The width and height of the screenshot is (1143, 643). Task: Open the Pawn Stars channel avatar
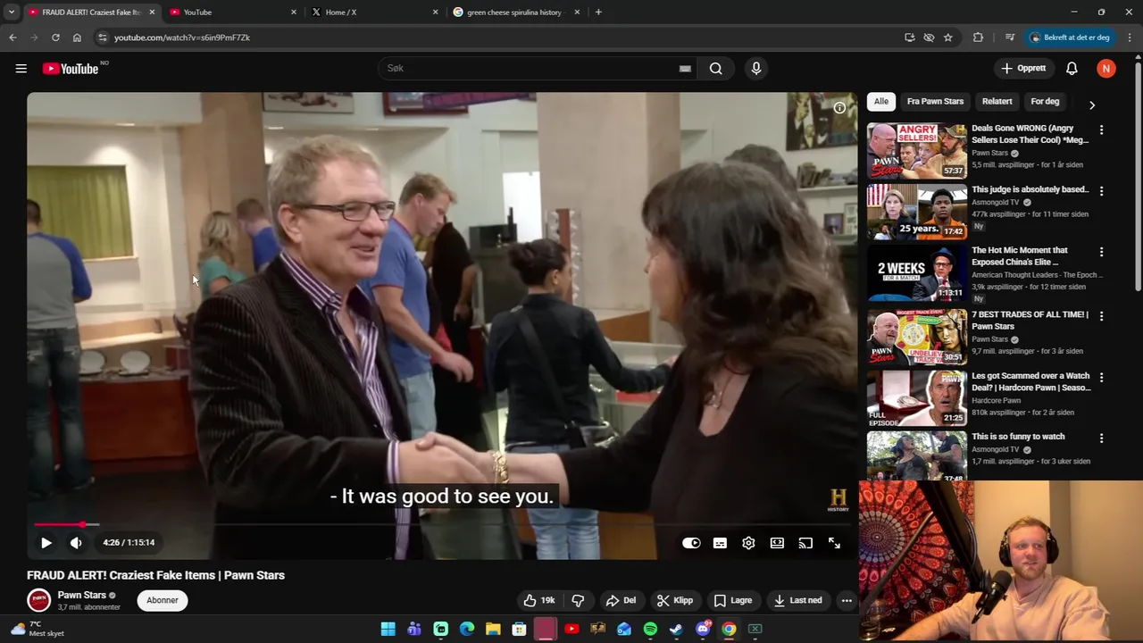tap(38, 600)
